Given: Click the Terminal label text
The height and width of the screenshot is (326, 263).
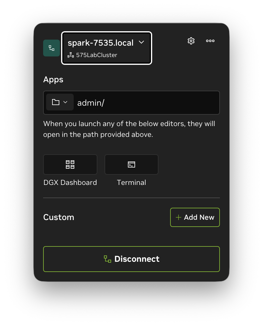Looking at the screenshot, I should pyautogui.click(x=131, y=183).
